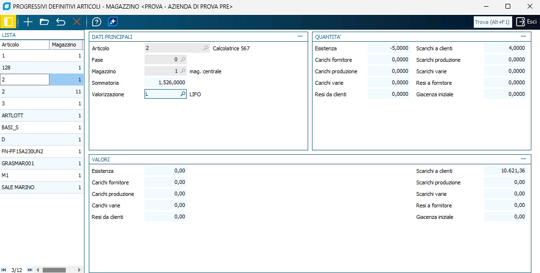Open help with the question mark icon
Viewport: 540px width, 273px height.
click(97, 22)
